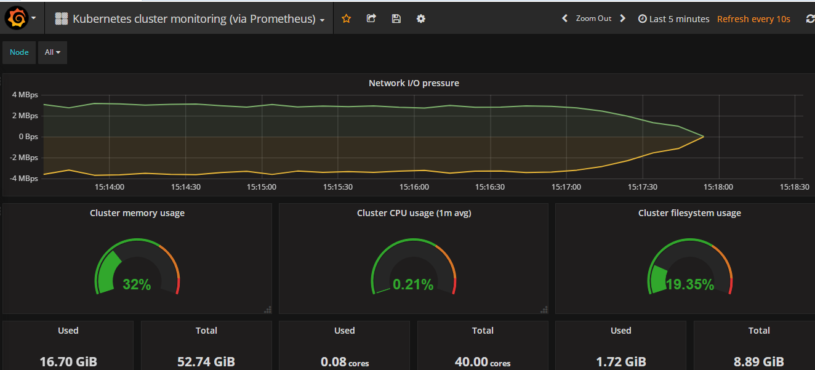Open the Network I/O pressure panel title menu

414,83
